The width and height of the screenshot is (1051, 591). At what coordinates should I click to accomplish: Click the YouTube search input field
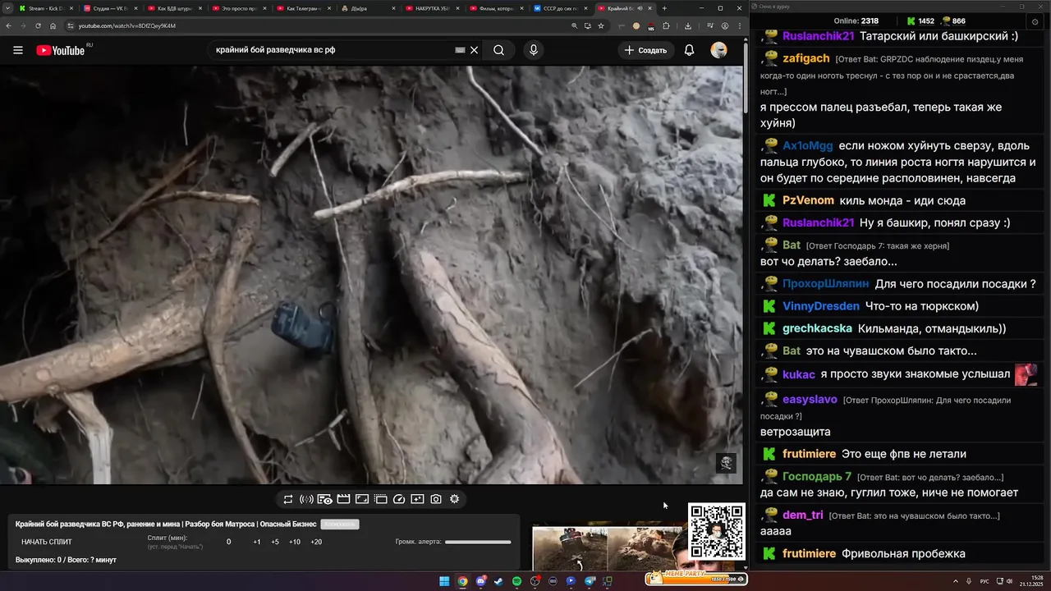[x=333, y=50]
